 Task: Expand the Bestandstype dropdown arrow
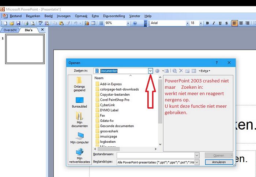[197, 162]
